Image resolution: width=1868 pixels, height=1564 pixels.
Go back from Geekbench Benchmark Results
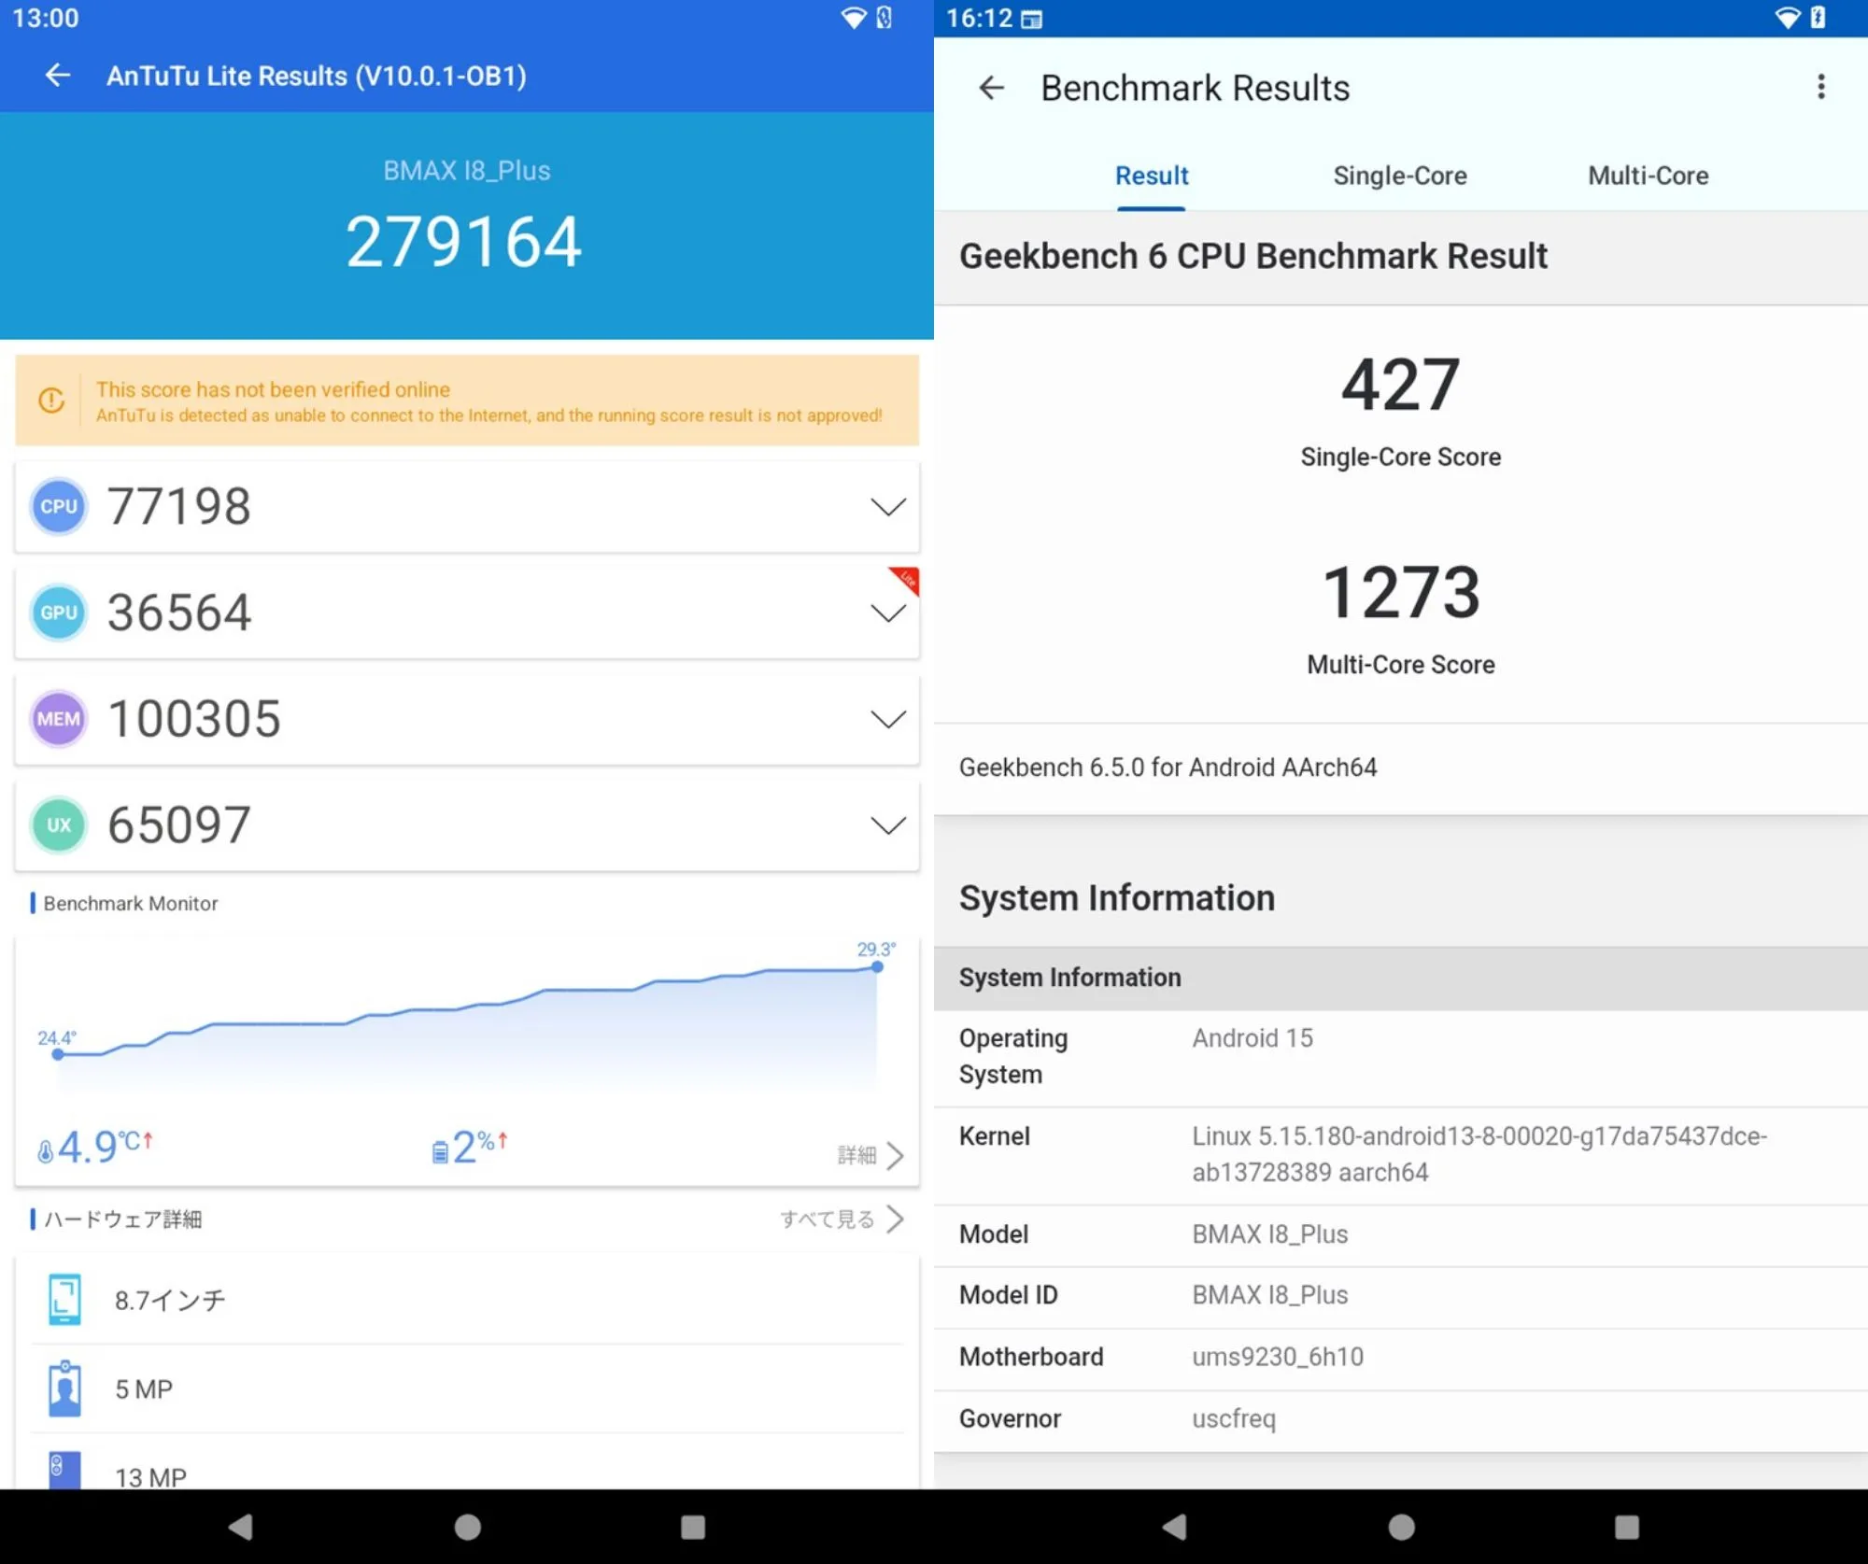point(991,88)
